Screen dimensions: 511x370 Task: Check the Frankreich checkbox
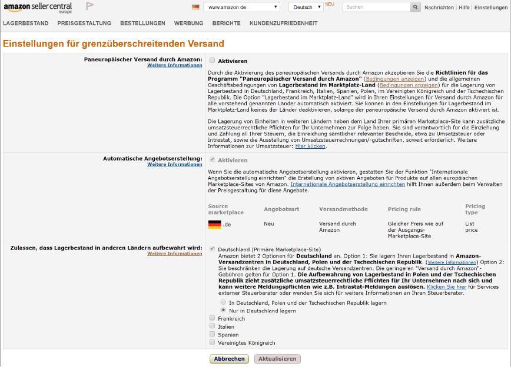pyautogui.click(x=212, y=318)
